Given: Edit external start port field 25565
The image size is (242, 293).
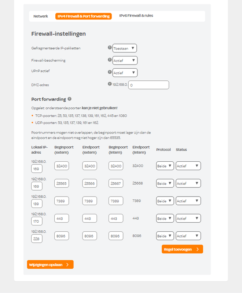Looking at the screenshot, I should coord(62,183).
